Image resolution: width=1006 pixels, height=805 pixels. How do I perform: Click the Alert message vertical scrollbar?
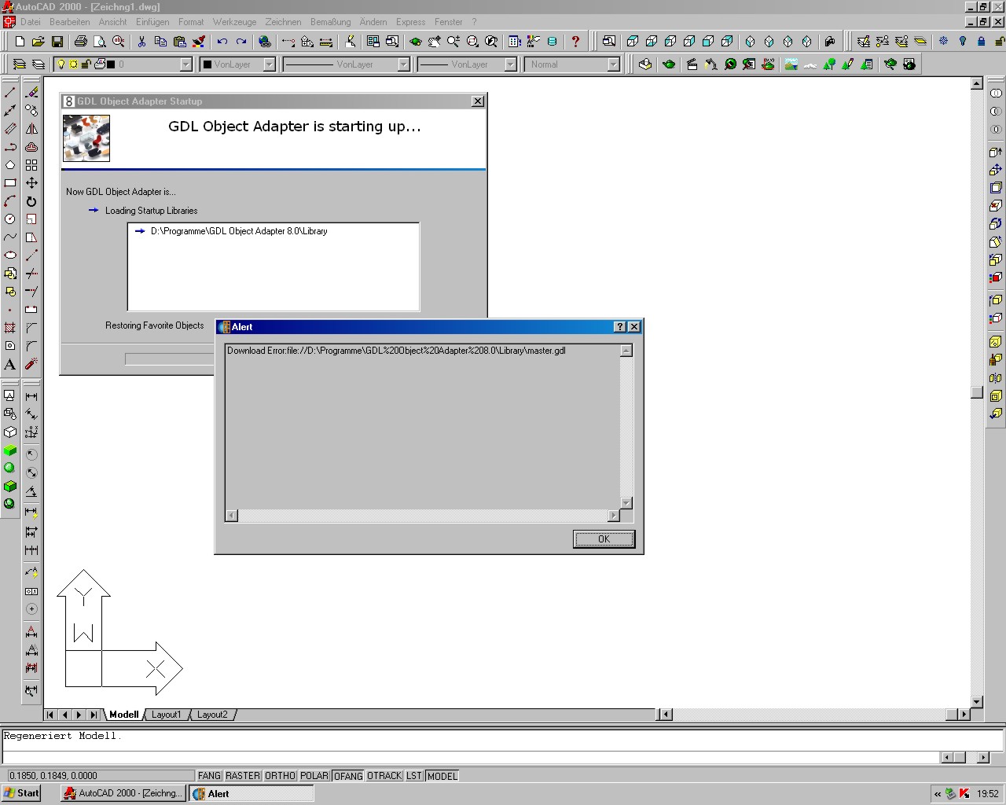pos(626,427)
